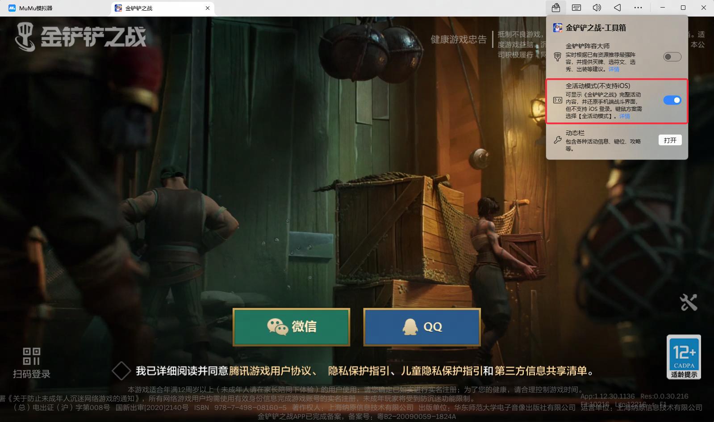The image size is (714, 422).
Task: Open the 第三方信息共享清单 link
Action: click(540, 371)
